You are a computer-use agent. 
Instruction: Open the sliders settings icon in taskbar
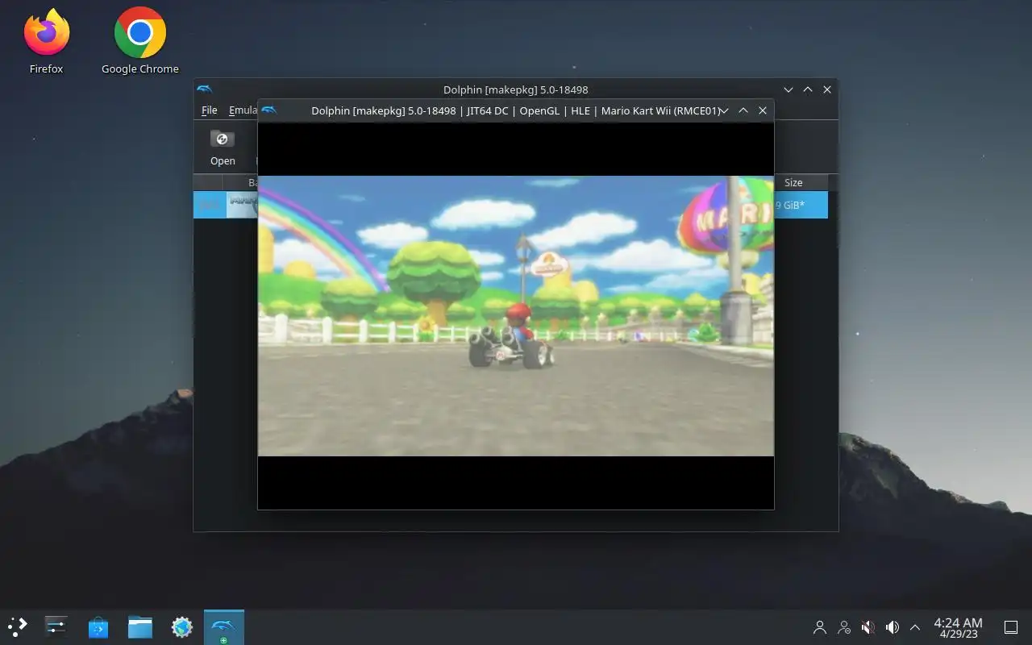point(56,626)
